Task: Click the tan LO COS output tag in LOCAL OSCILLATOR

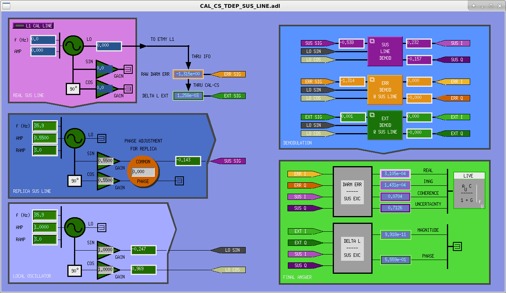Action: 228,270
